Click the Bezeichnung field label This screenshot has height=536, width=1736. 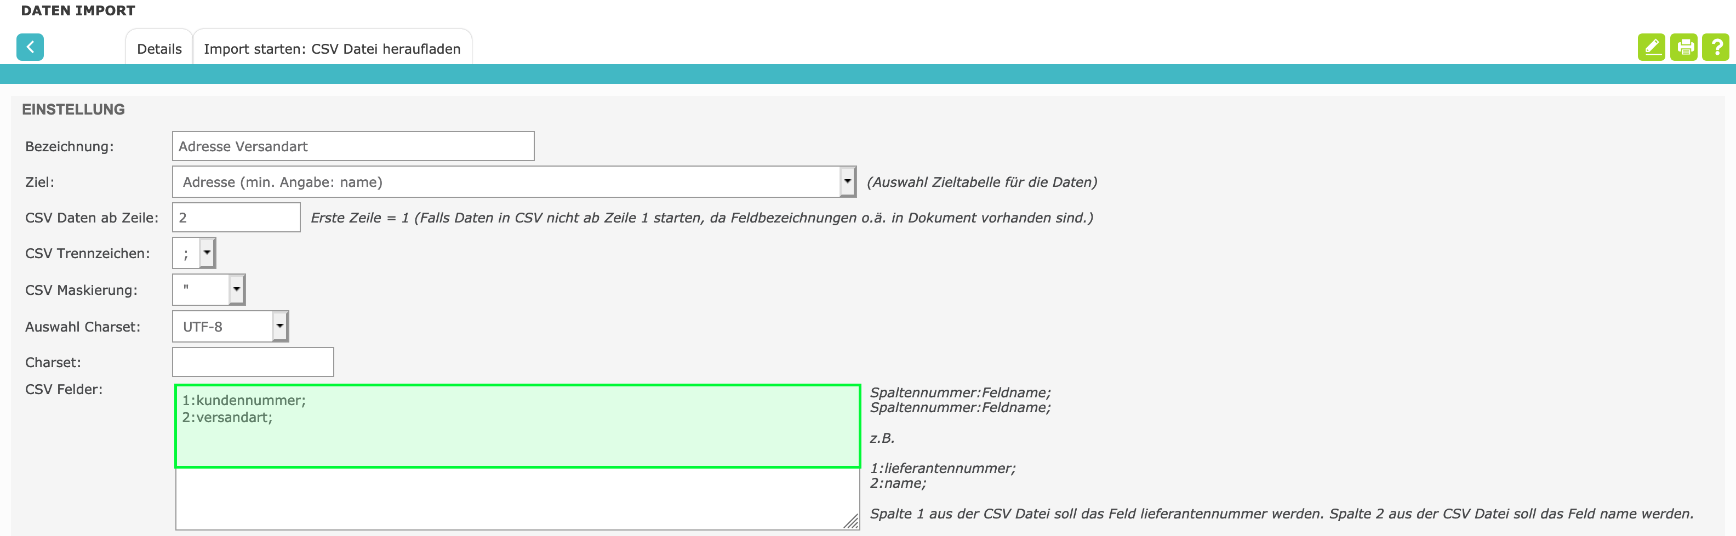pos(70,147)
